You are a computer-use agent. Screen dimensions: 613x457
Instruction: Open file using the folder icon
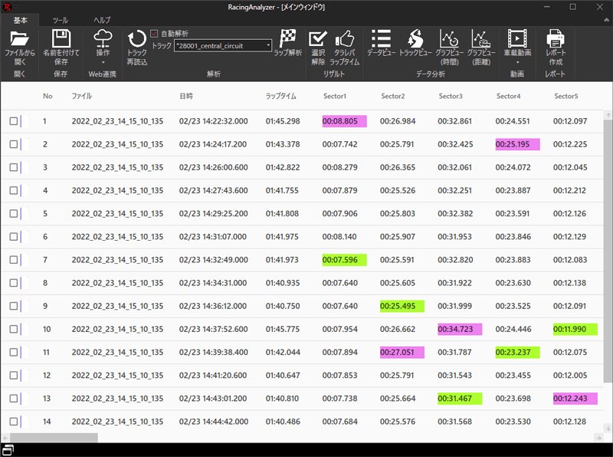(x=19, y=39)
